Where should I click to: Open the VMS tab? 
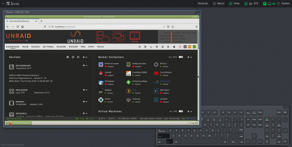tap(83, 47)
